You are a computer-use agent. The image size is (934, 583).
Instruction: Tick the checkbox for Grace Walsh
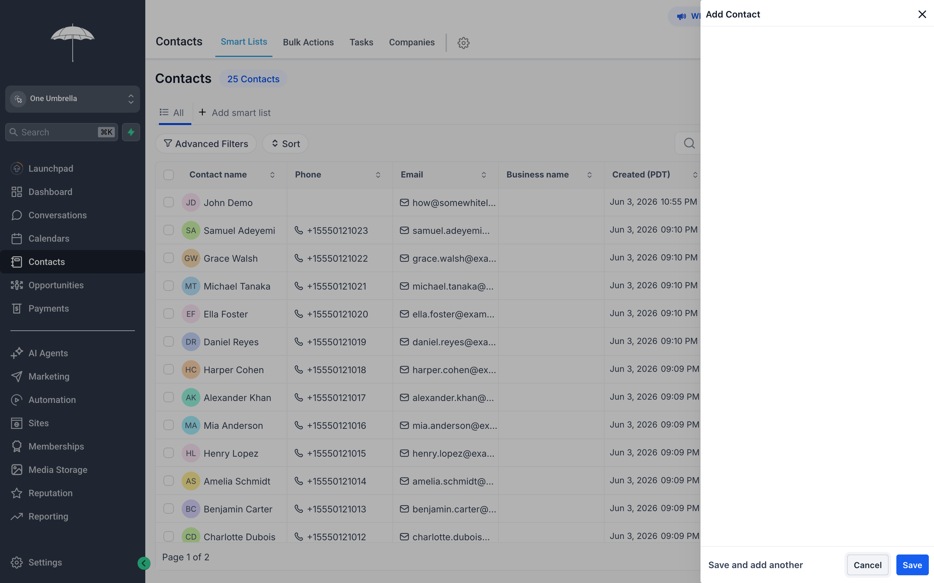coord(169,257)
